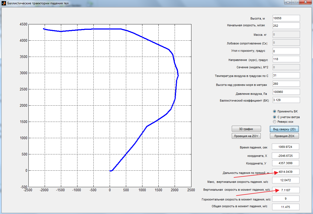Close the ballistic trajectories window
The width and height of the screenshot is (313, 214).
(306, 2)
